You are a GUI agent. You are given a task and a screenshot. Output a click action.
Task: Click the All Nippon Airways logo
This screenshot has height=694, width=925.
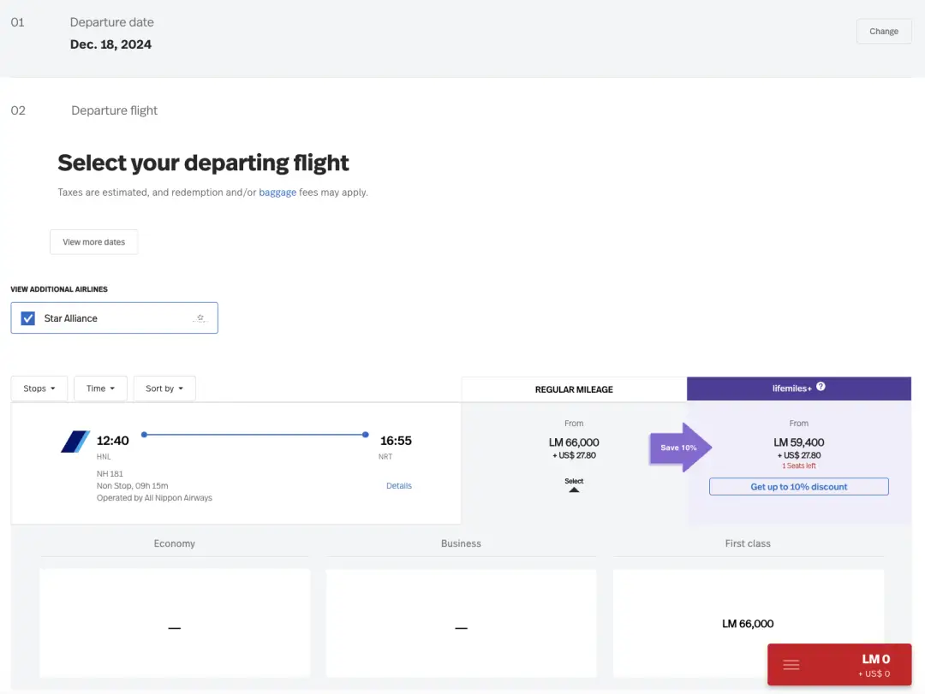point(75,442)
